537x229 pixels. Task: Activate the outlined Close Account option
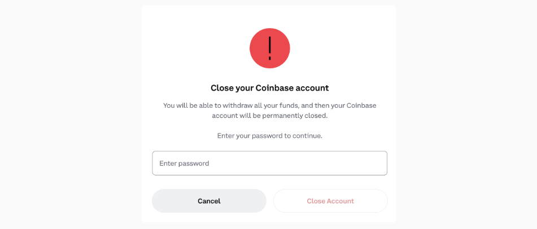pyautogui.click(x=330, y=201)
